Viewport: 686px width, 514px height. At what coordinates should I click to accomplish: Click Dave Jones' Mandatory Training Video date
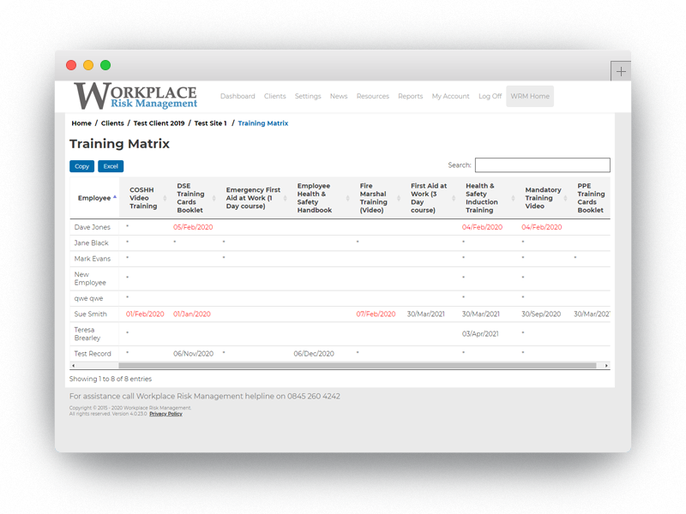click(542, 227)
